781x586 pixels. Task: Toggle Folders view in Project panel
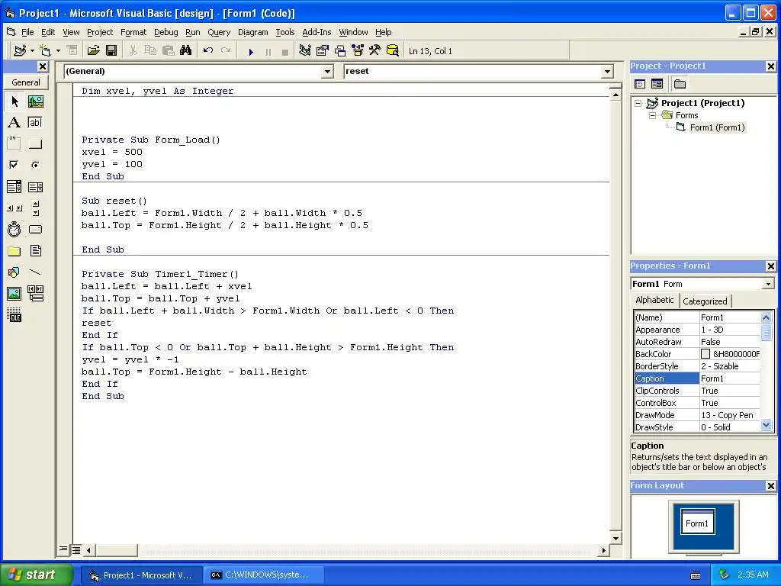tap(680, 84)
